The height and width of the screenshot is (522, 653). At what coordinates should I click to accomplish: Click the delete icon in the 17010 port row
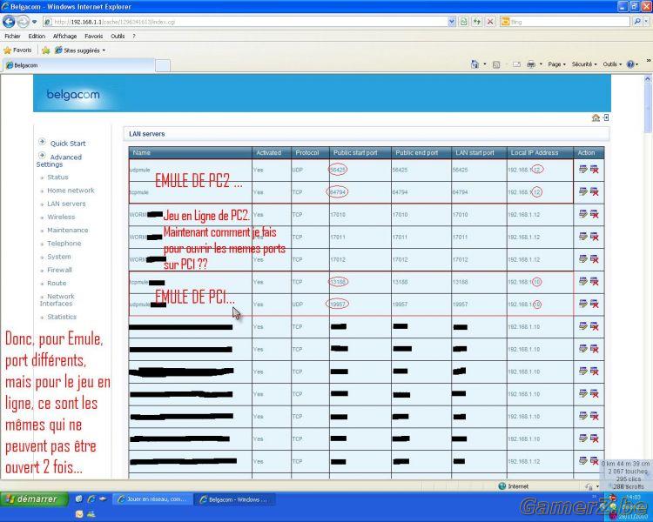595,214
